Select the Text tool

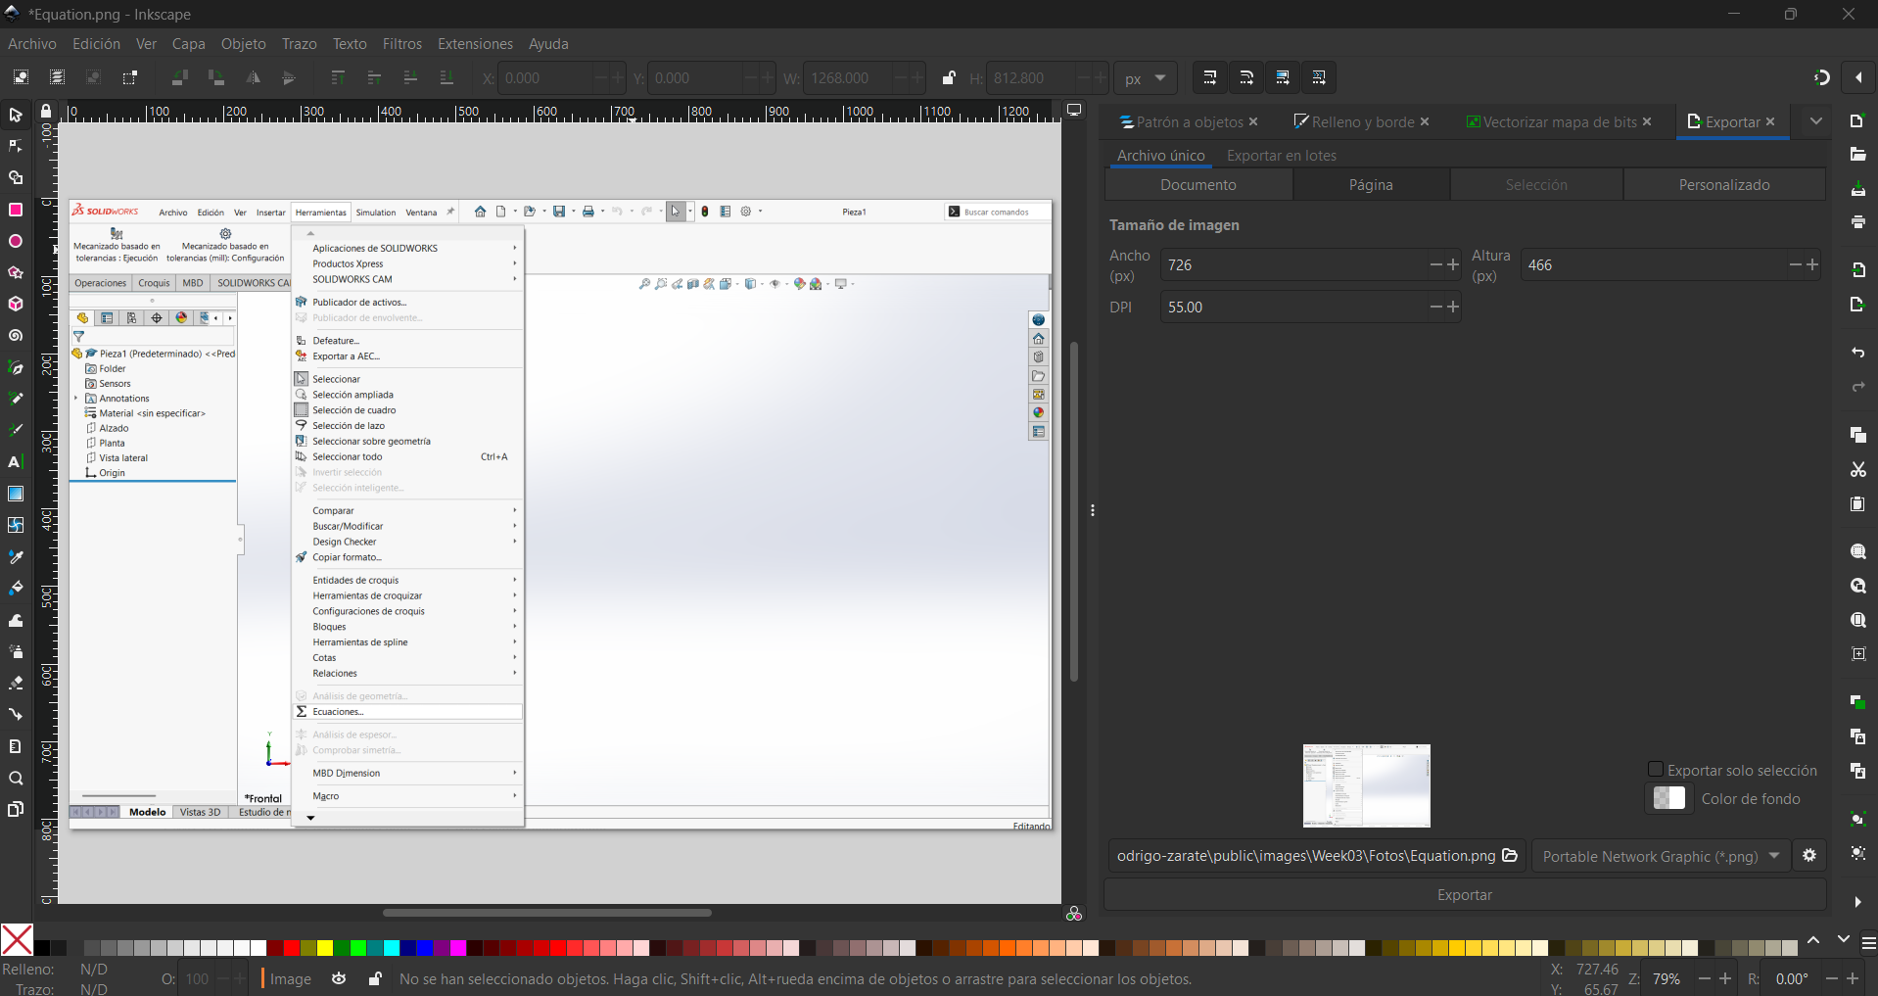16,462
